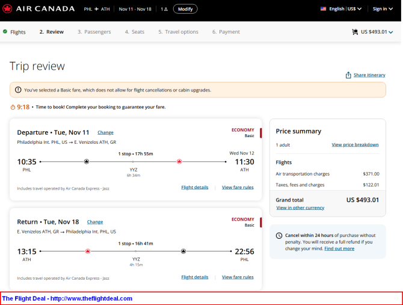403x305 pixels.
Task: Click the $371.00 air transportation charge
Action: (371, 174)
